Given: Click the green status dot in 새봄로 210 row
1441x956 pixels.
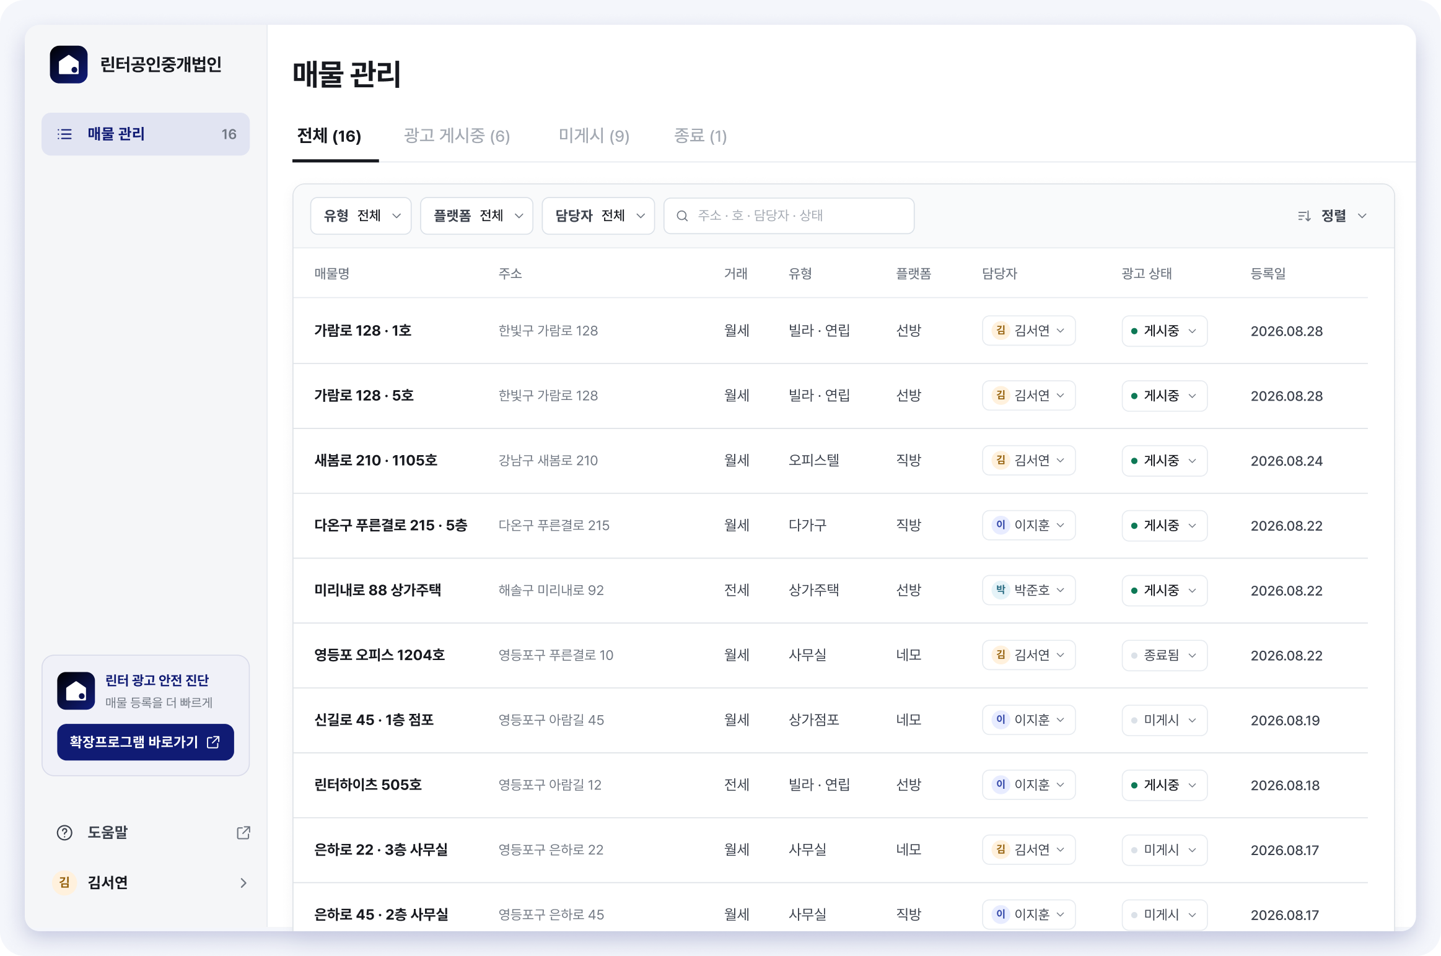Looking at the screenshot, I should point(1134,461).
